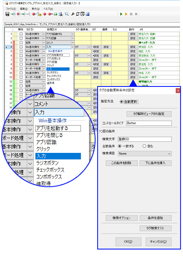The image size is (183, 265).
Task: Click the タグ検索テスト button
Action: (x=155, y=228)
